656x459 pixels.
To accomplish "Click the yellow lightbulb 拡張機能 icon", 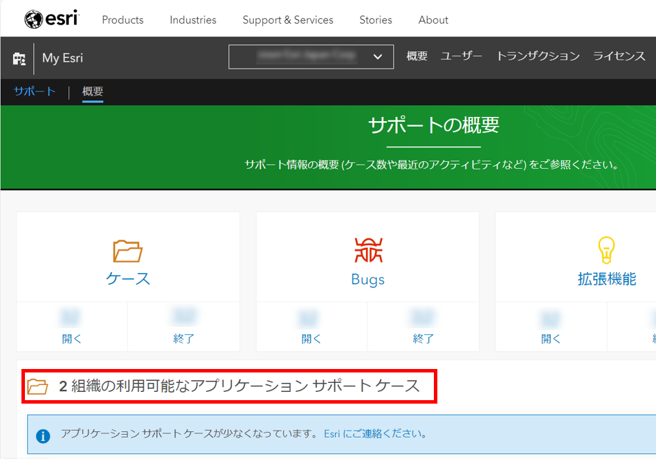I will pyautogui.click(x=606, y=250).
